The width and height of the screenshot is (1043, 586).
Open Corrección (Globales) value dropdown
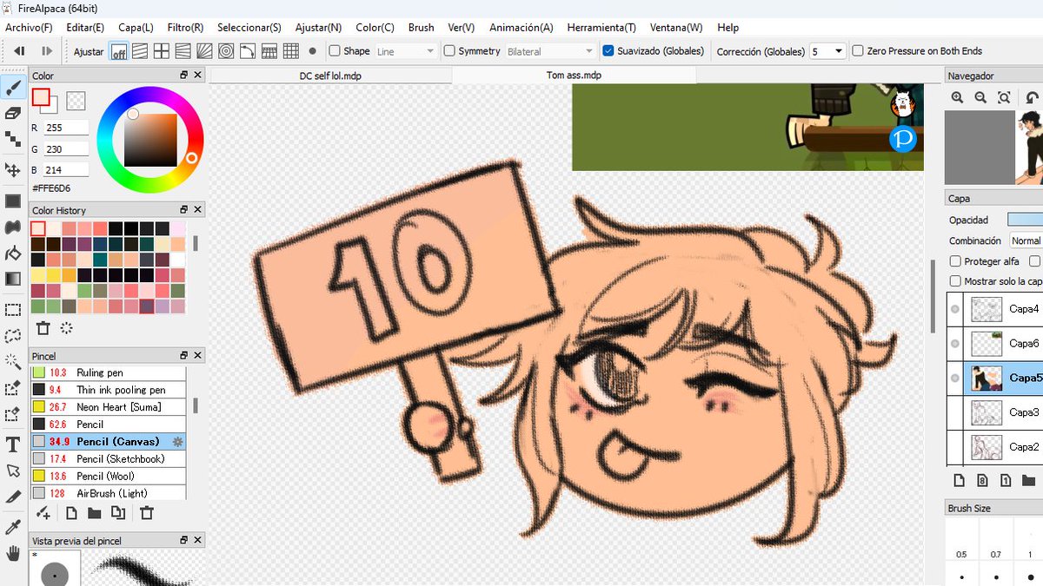[827, 51]
